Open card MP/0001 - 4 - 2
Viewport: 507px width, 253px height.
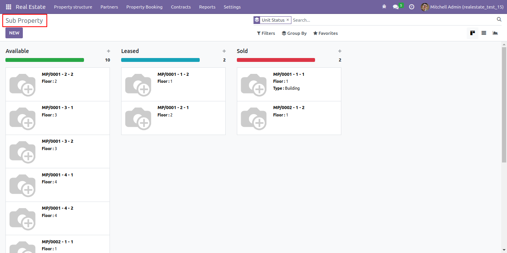[58, 218]
